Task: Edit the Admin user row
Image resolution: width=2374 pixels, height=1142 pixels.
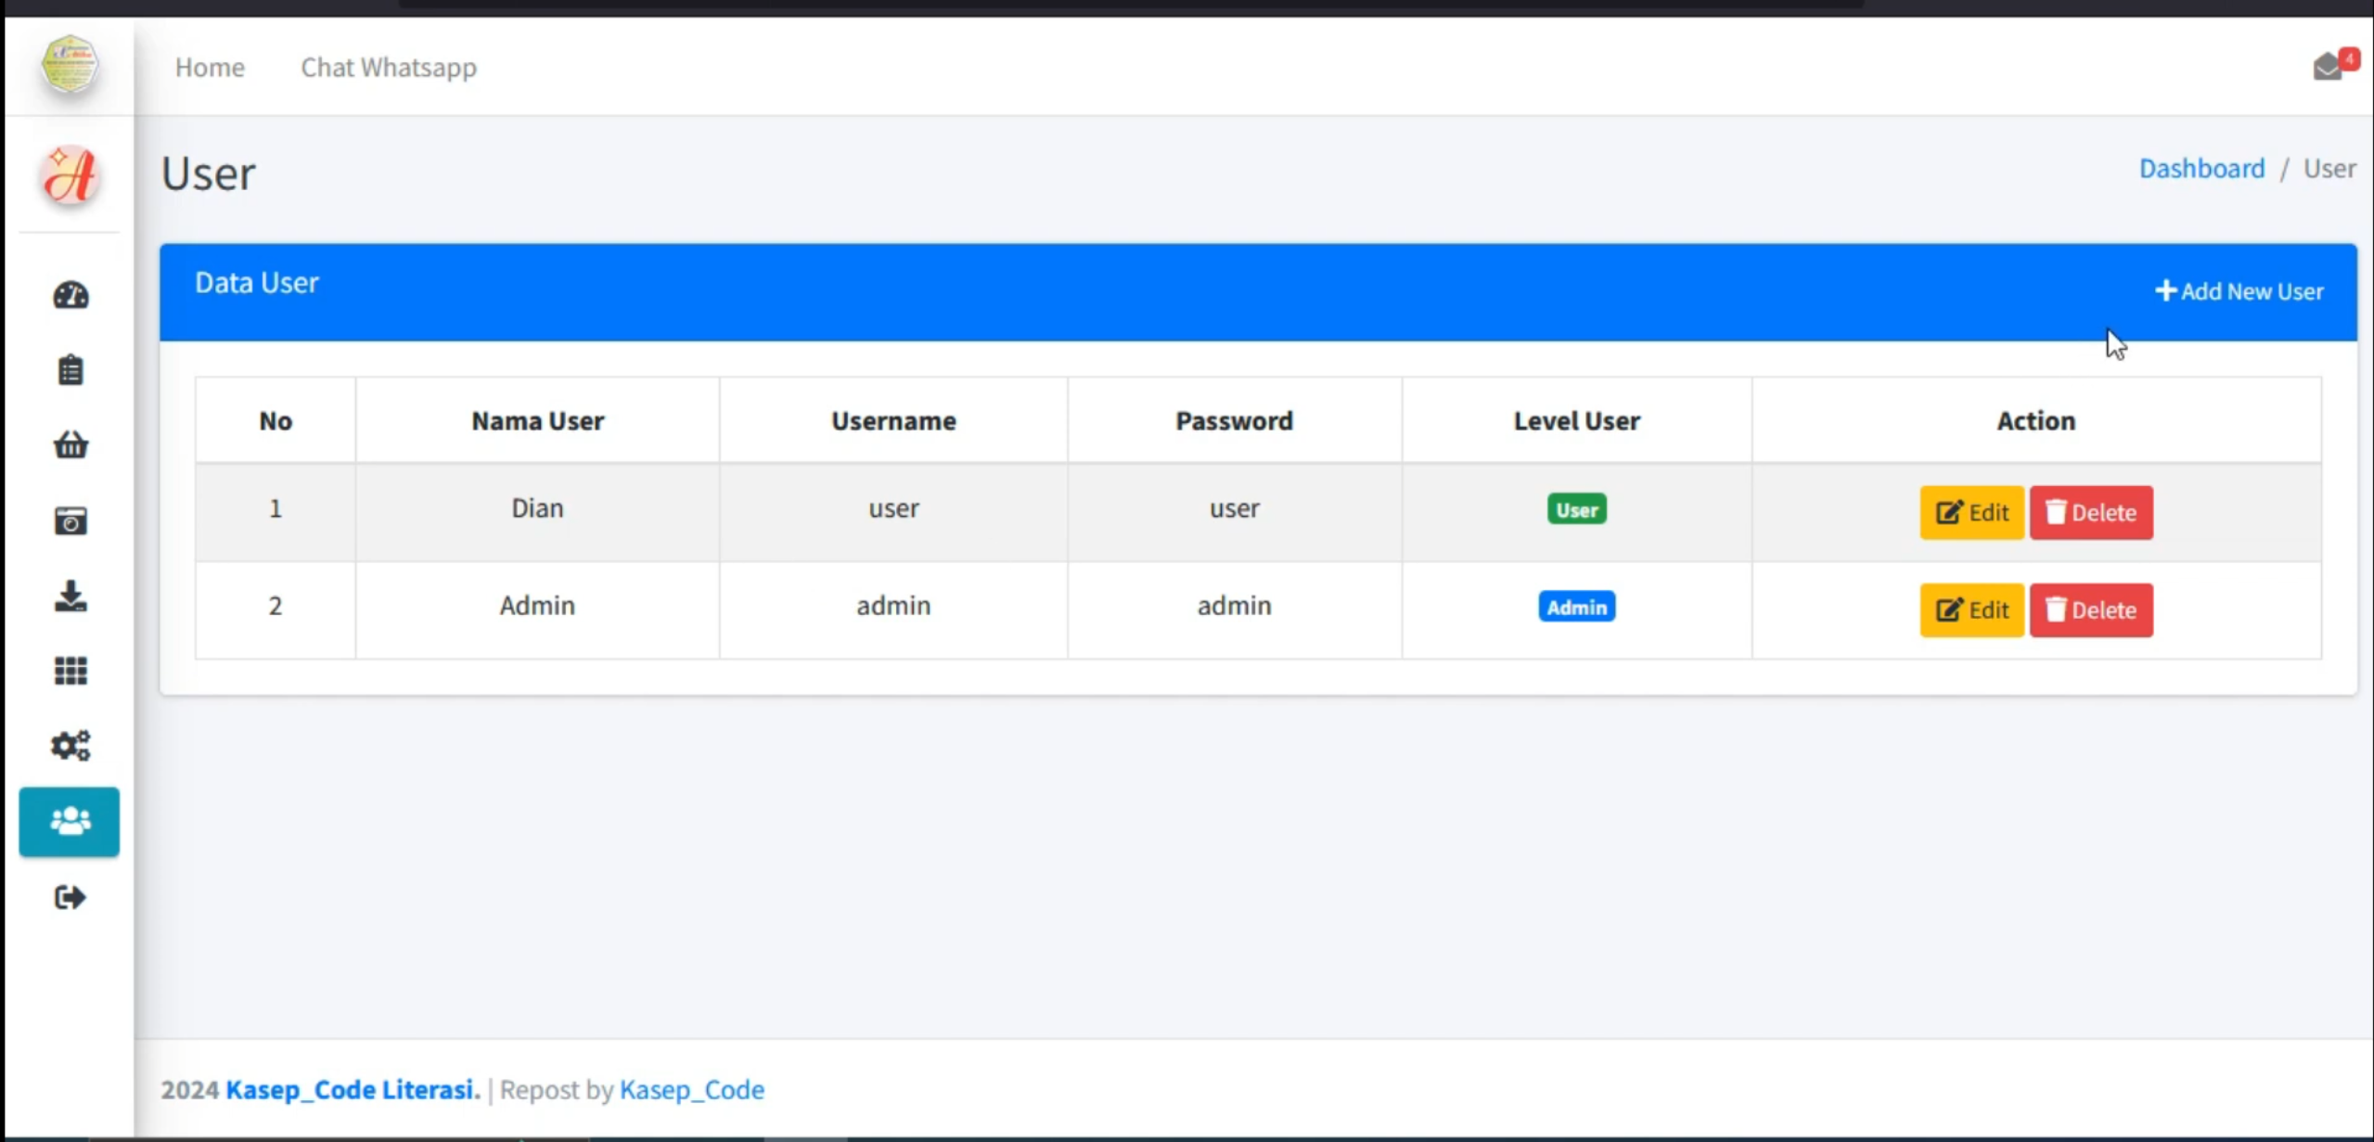Action: pyautogui.click(x=1971, y=609)
